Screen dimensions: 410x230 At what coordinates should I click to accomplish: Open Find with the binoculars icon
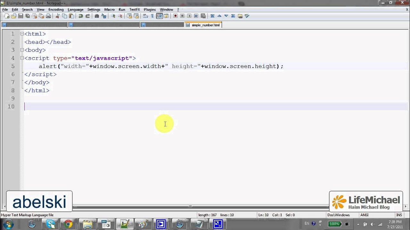click(97, 16)
